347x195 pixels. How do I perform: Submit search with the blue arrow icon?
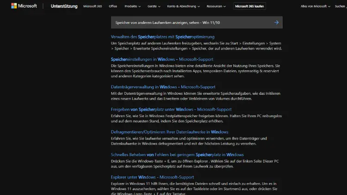tap(276, 22)
